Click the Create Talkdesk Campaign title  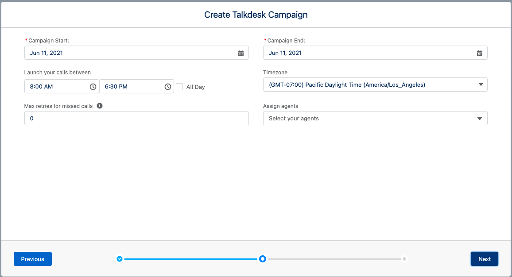(x=256, y=14)
